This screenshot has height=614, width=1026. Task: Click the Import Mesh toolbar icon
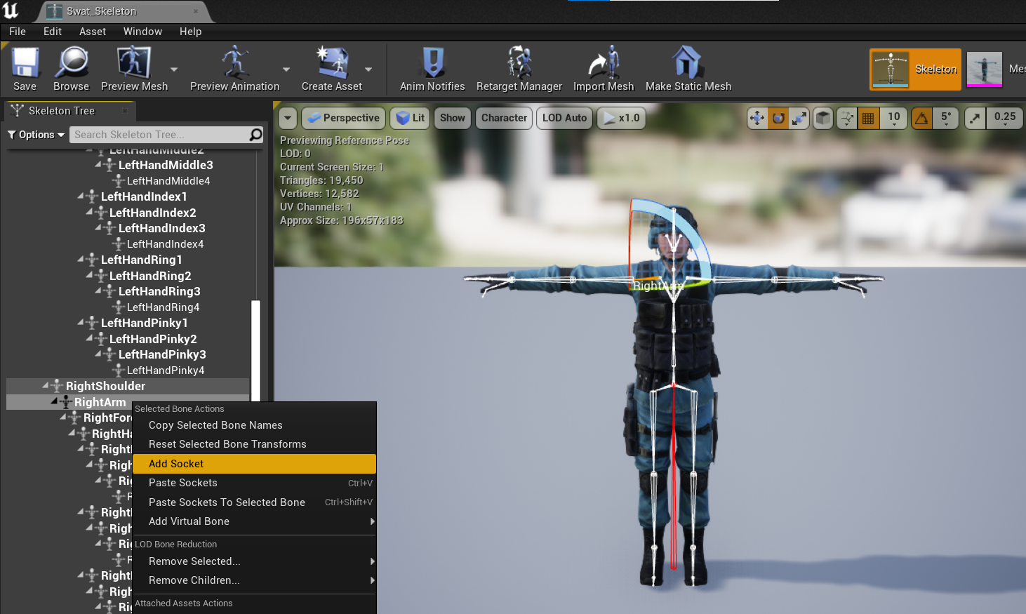(604, 67)
